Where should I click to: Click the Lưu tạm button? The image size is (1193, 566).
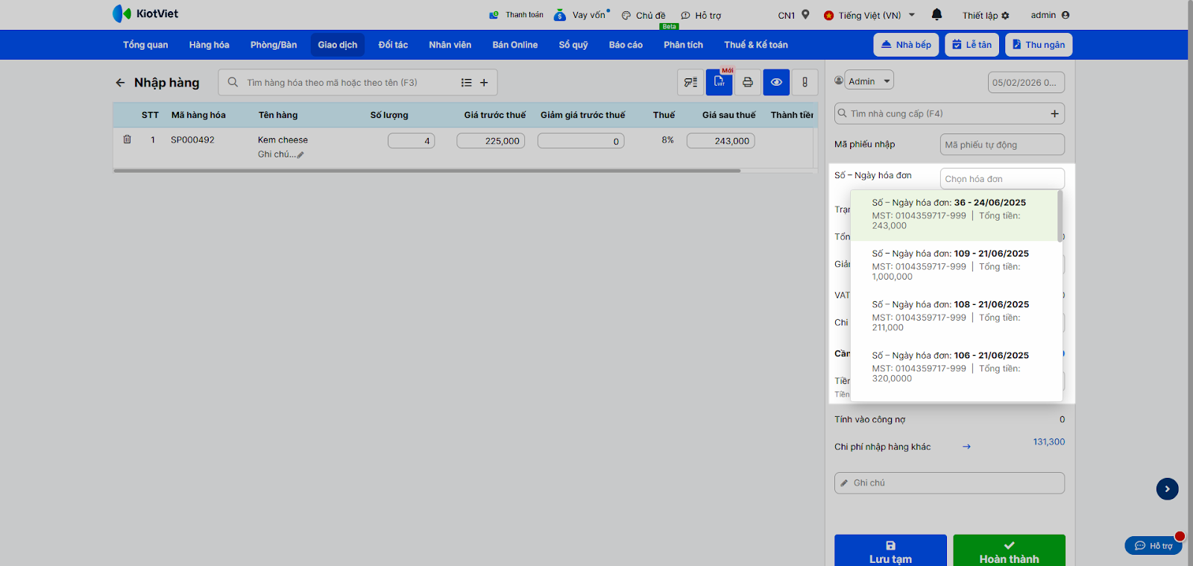pos(890,552)
